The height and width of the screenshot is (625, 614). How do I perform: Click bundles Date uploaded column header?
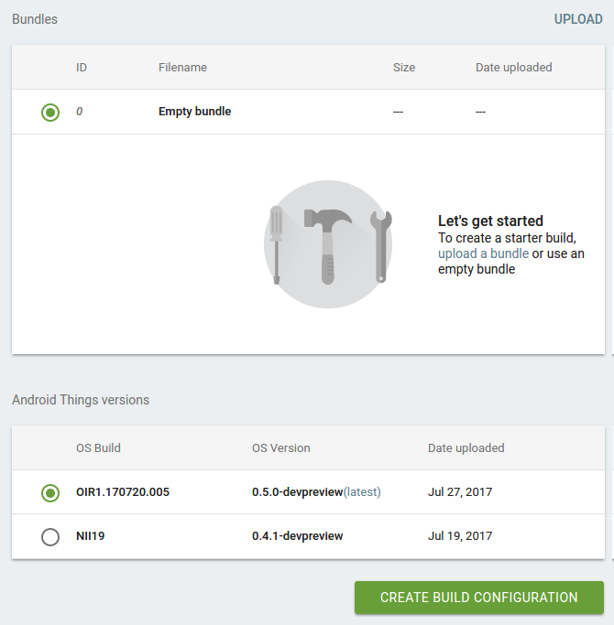click(x=513, y=68)
